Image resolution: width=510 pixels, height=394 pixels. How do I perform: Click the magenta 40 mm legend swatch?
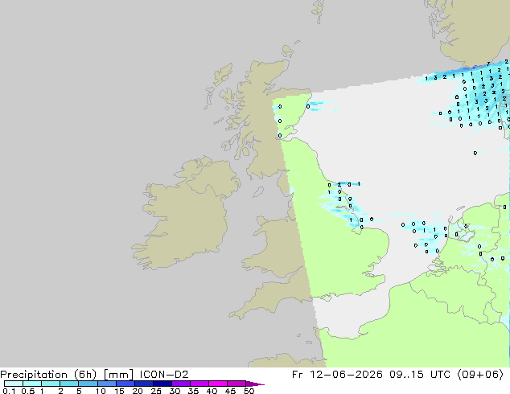[x=218, y=384]
